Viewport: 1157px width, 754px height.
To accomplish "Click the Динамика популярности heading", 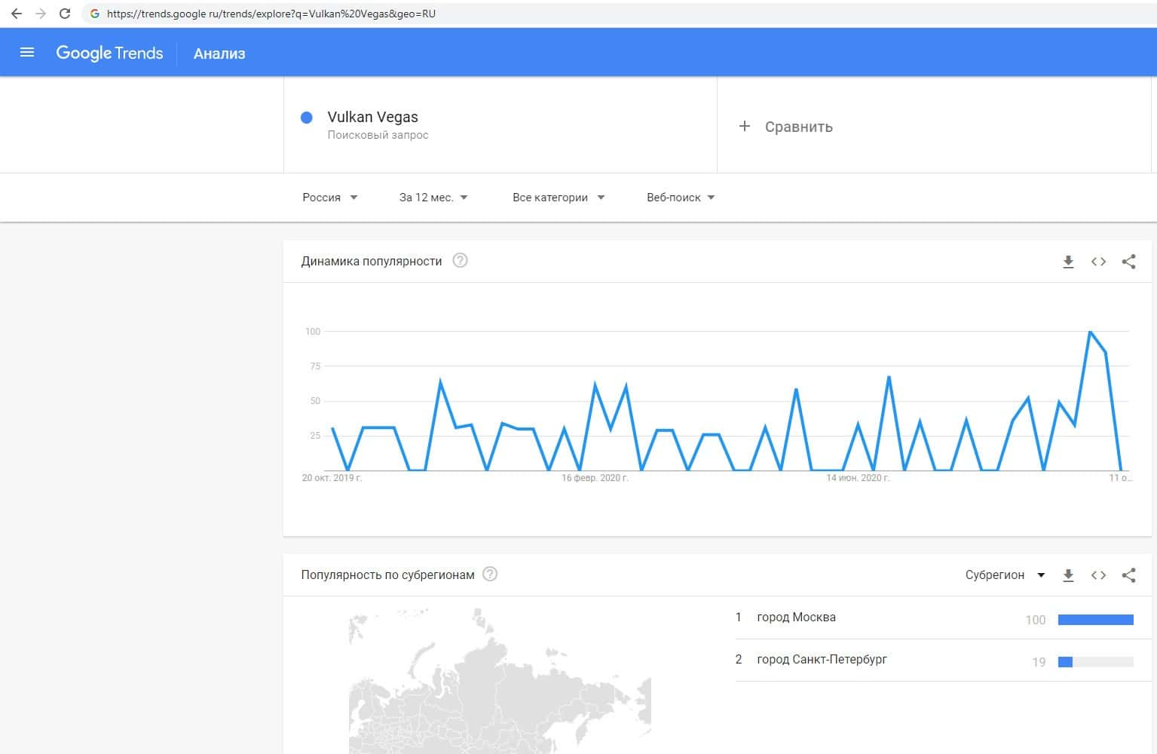I will 372,261.
